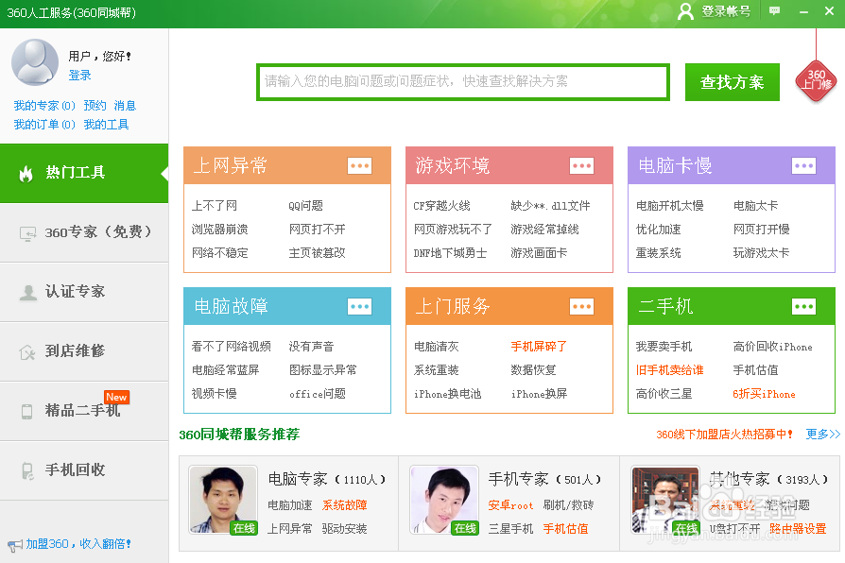This screenshot has width=845, height=563.
Task: Expand more options for 上网异常 card
Action: 359,165
